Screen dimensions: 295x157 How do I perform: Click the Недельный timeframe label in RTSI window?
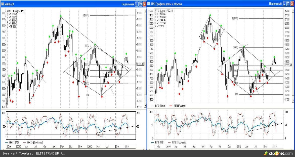(275, 4)
